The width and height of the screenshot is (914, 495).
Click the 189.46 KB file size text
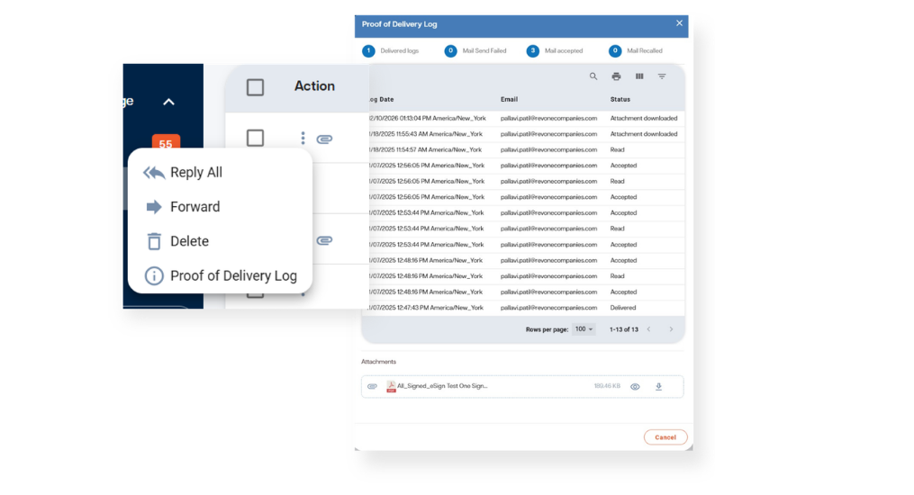coord(607,386)
